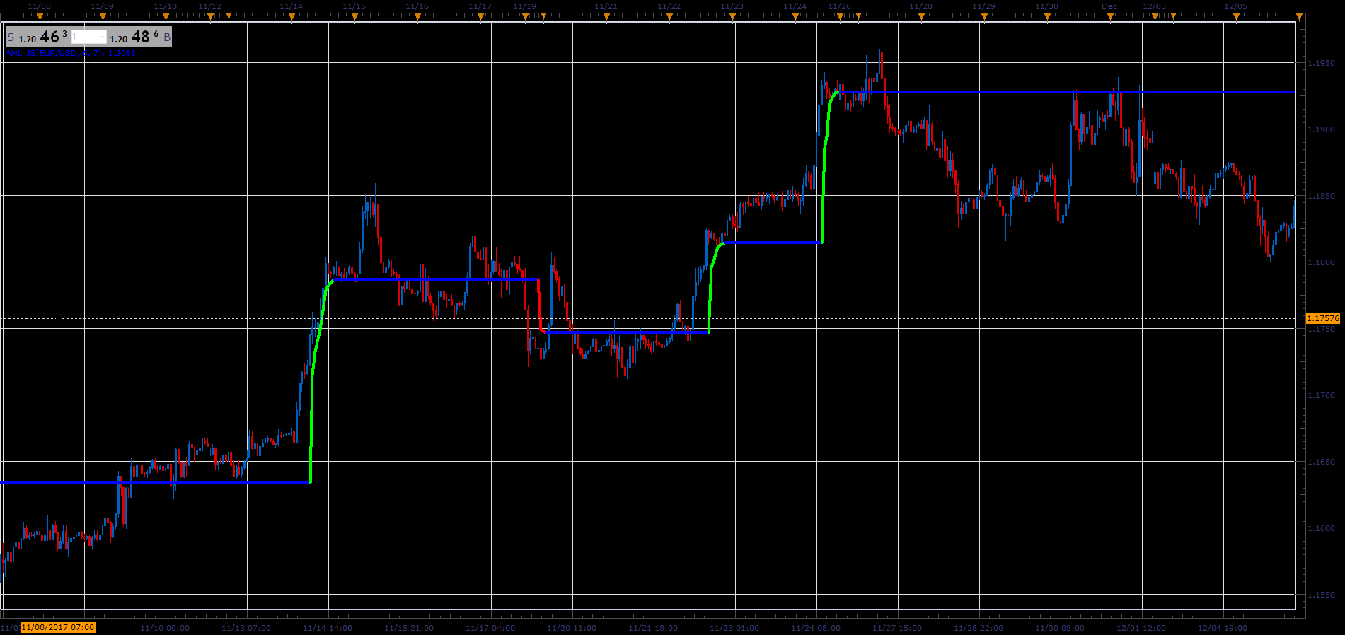This screenshot has width=1345, height=635.
Task: Click the orange day marker under 11/28
Action: (x=921, y=18)
